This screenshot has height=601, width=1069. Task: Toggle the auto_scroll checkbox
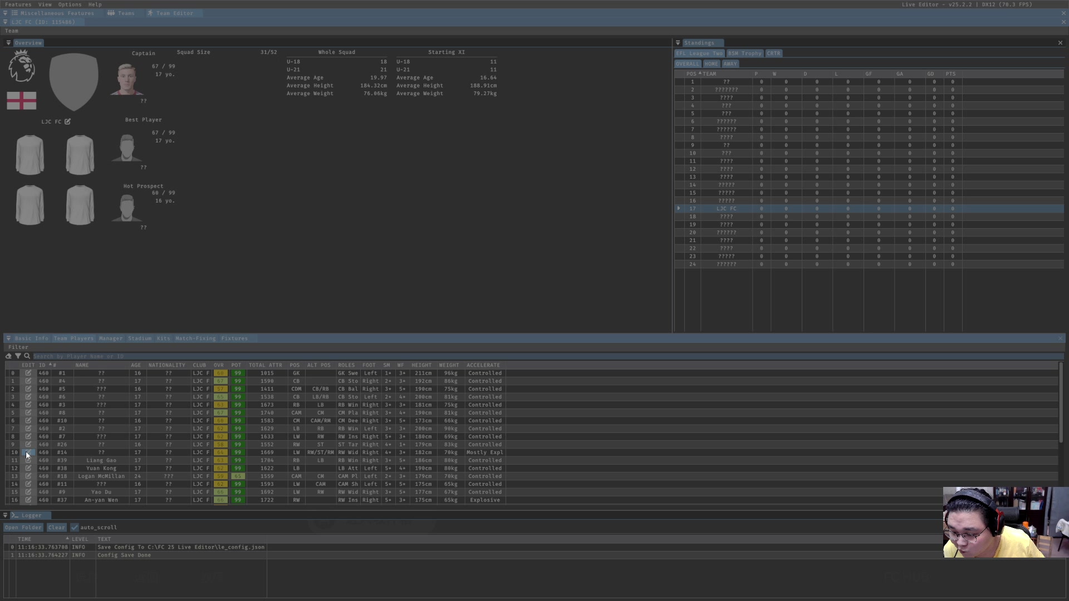[x=75, y=528]
